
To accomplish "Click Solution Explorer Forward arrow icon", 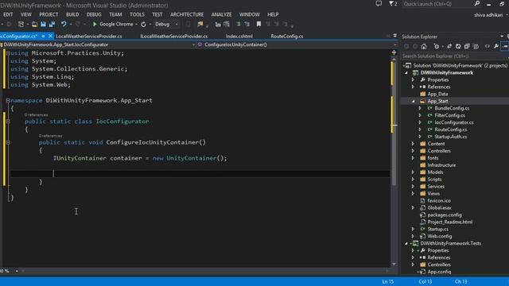I will tap(415, 46).
